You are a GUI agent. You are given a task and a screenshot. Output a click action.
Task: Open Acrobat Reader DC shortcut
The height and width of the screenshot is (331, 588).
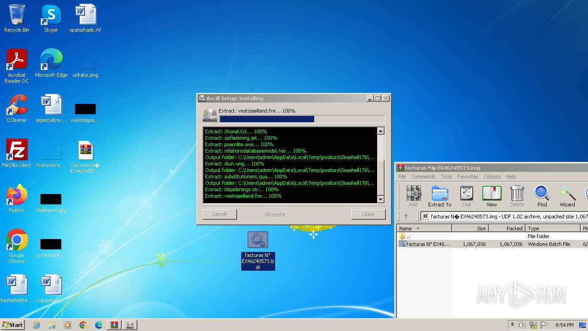(x=17, y=66)
